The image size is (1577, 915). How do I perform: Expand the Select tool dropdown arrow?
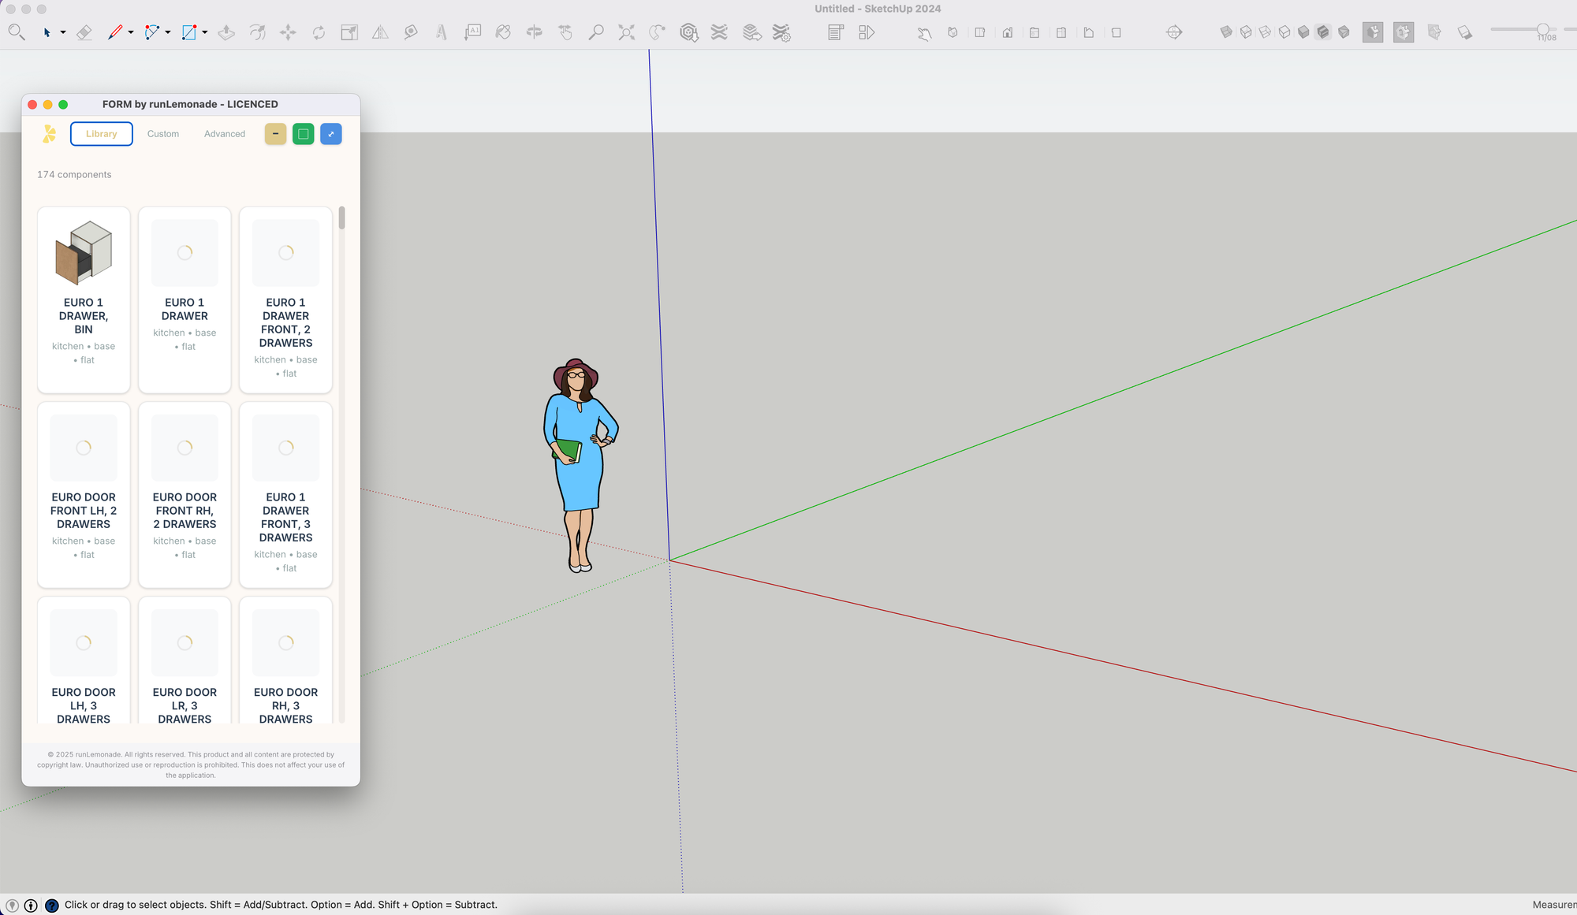pos(63,33)
